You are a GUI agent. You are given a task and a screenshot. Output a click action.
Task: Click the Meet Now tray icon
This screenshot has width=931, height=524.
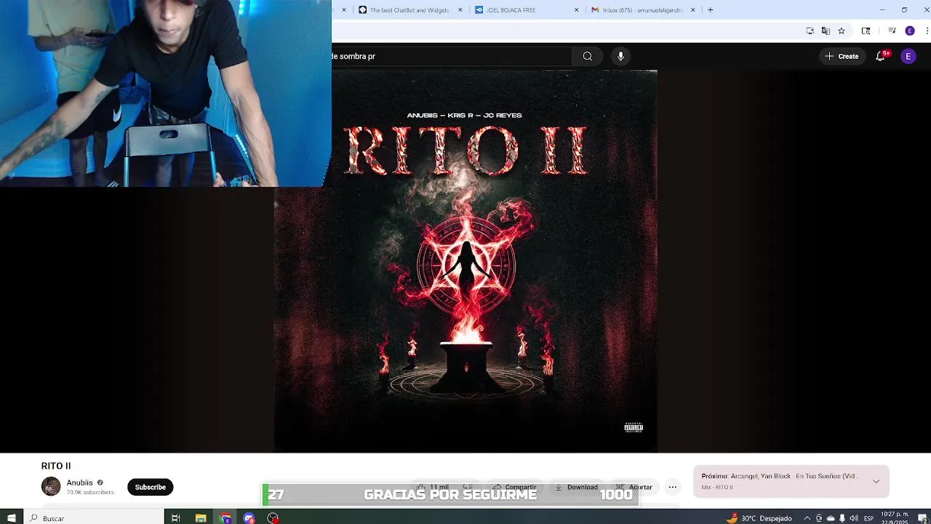[819, 518]
